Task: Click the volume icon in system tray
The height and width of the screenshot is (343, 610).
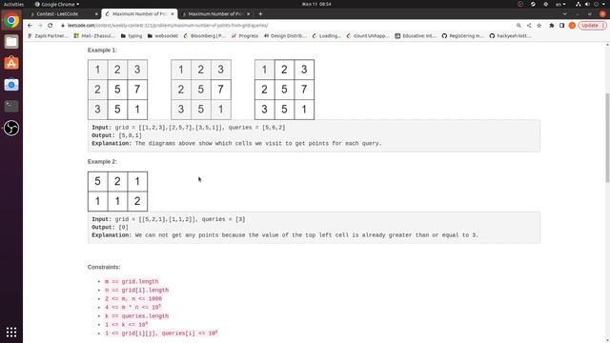Action: (x=587, y=4)
